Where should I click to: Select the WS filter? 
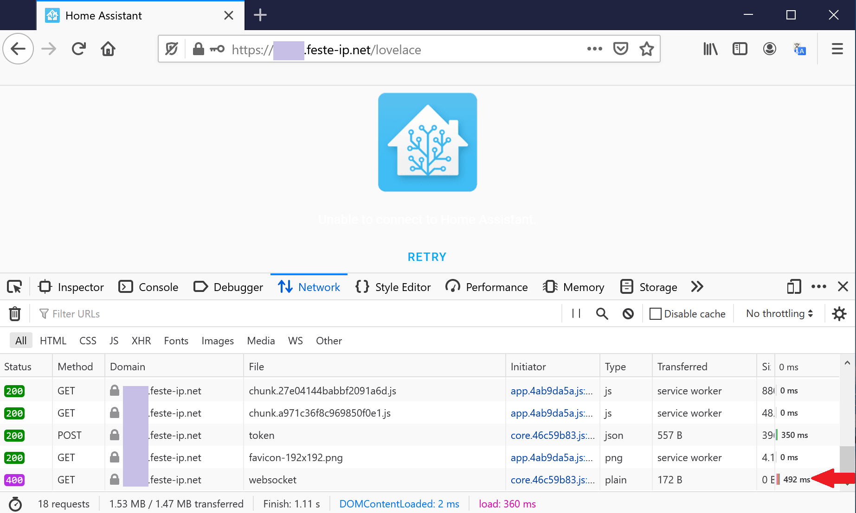(x=295, y=341)
